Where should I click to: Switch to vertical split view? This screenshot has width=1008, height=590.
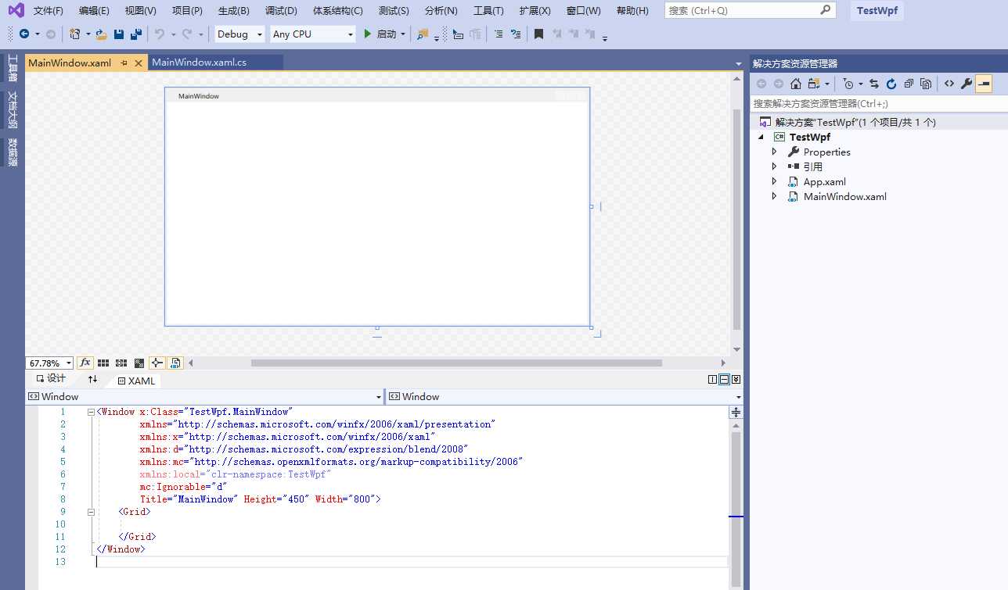pyautogui.click(x=712, y=380)
